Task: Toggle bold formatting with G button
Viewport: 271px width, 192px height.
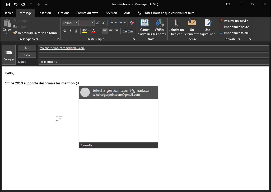Action: [64, 31]
